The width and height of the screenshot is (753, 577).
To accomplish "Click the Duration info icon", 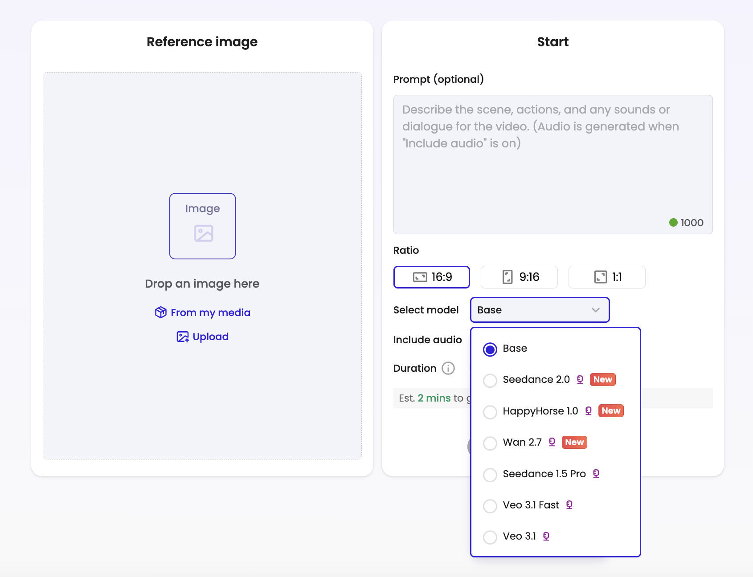I will pyautogui.click(x=448, y=368).
